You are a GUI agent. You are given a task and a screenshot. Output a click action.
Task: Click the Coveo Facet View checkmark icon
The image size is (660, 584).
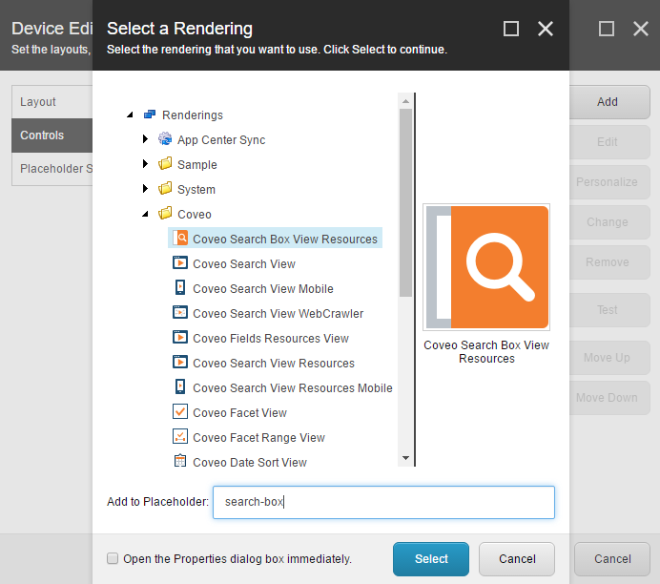coord(180,412)
